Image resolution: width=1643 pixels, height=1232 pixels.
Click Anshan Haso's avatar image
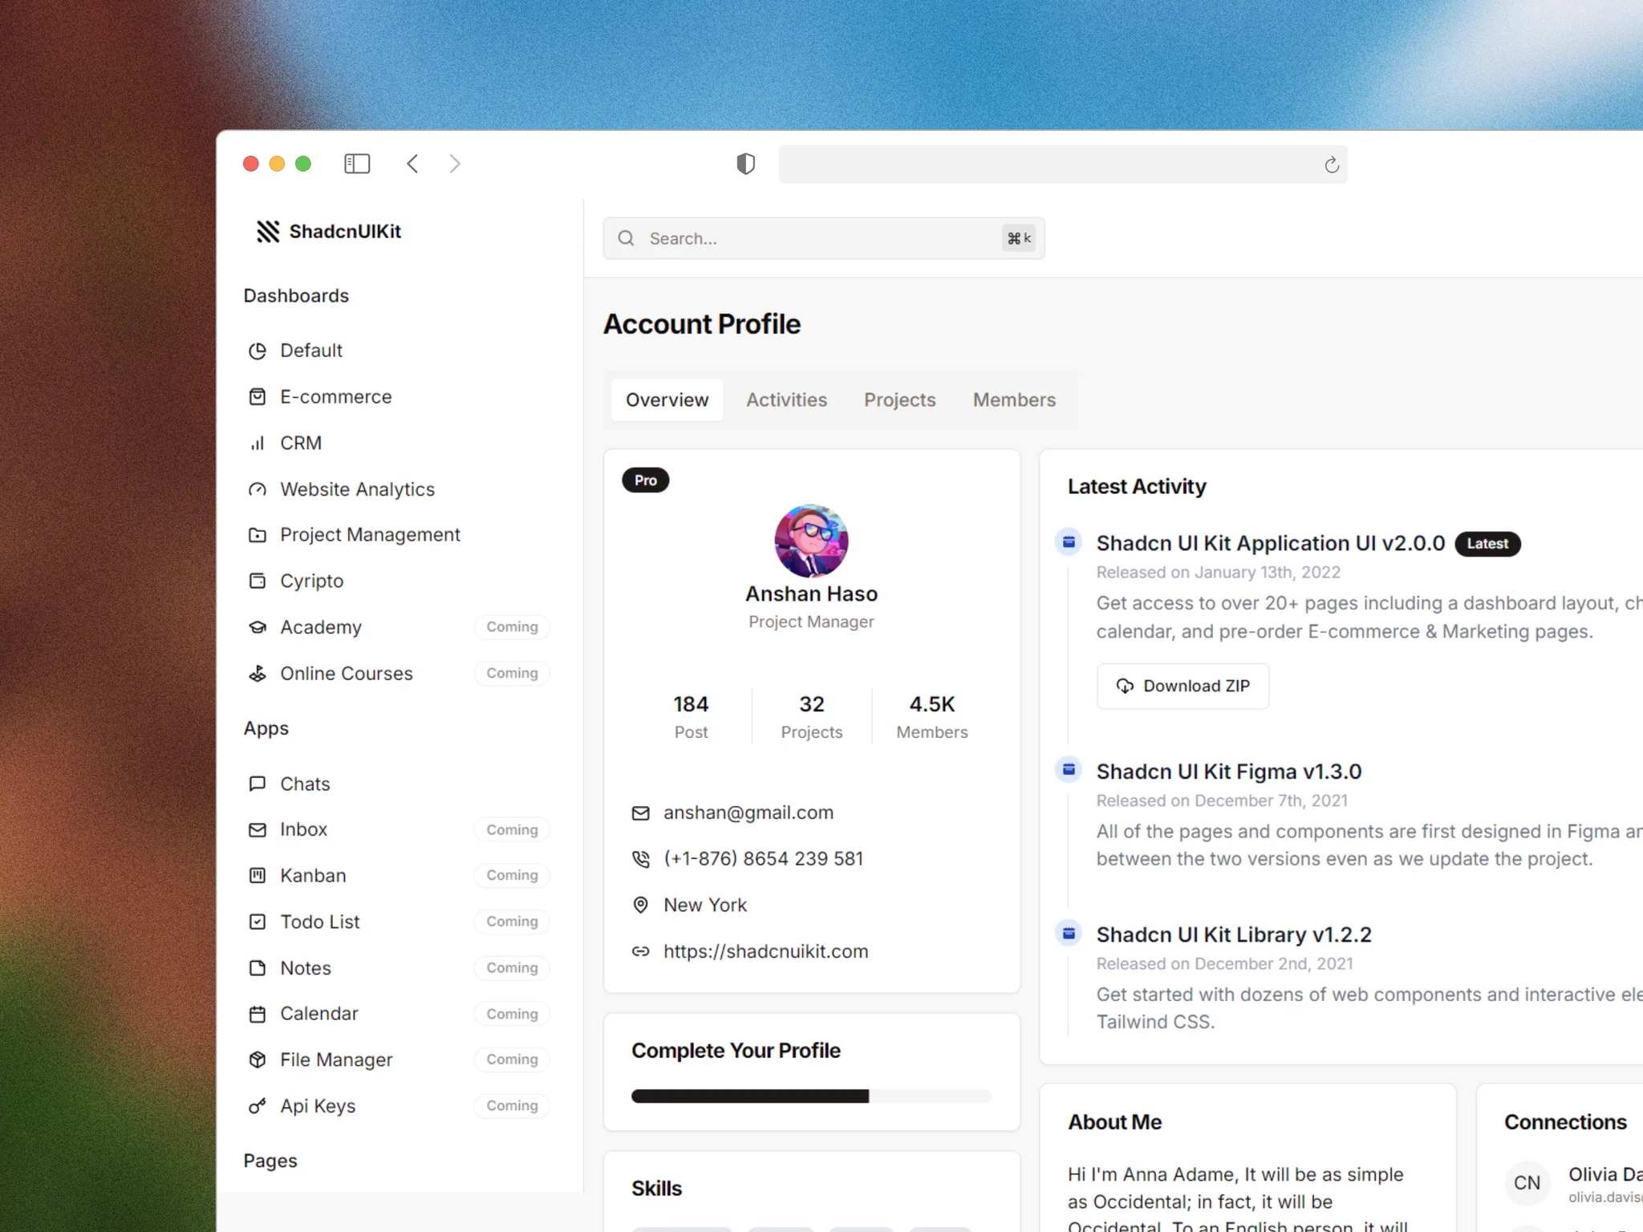[x=811, y=541]
